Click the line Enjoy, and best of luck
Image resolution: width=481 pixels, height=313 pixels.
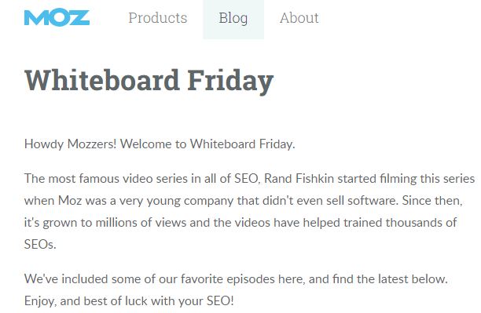[x=129, y=301]
